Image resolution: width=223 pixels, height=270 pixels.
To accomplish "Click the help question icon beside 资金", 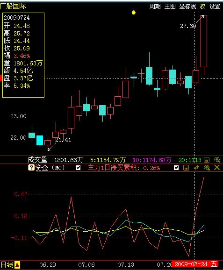I will (31, 167).
